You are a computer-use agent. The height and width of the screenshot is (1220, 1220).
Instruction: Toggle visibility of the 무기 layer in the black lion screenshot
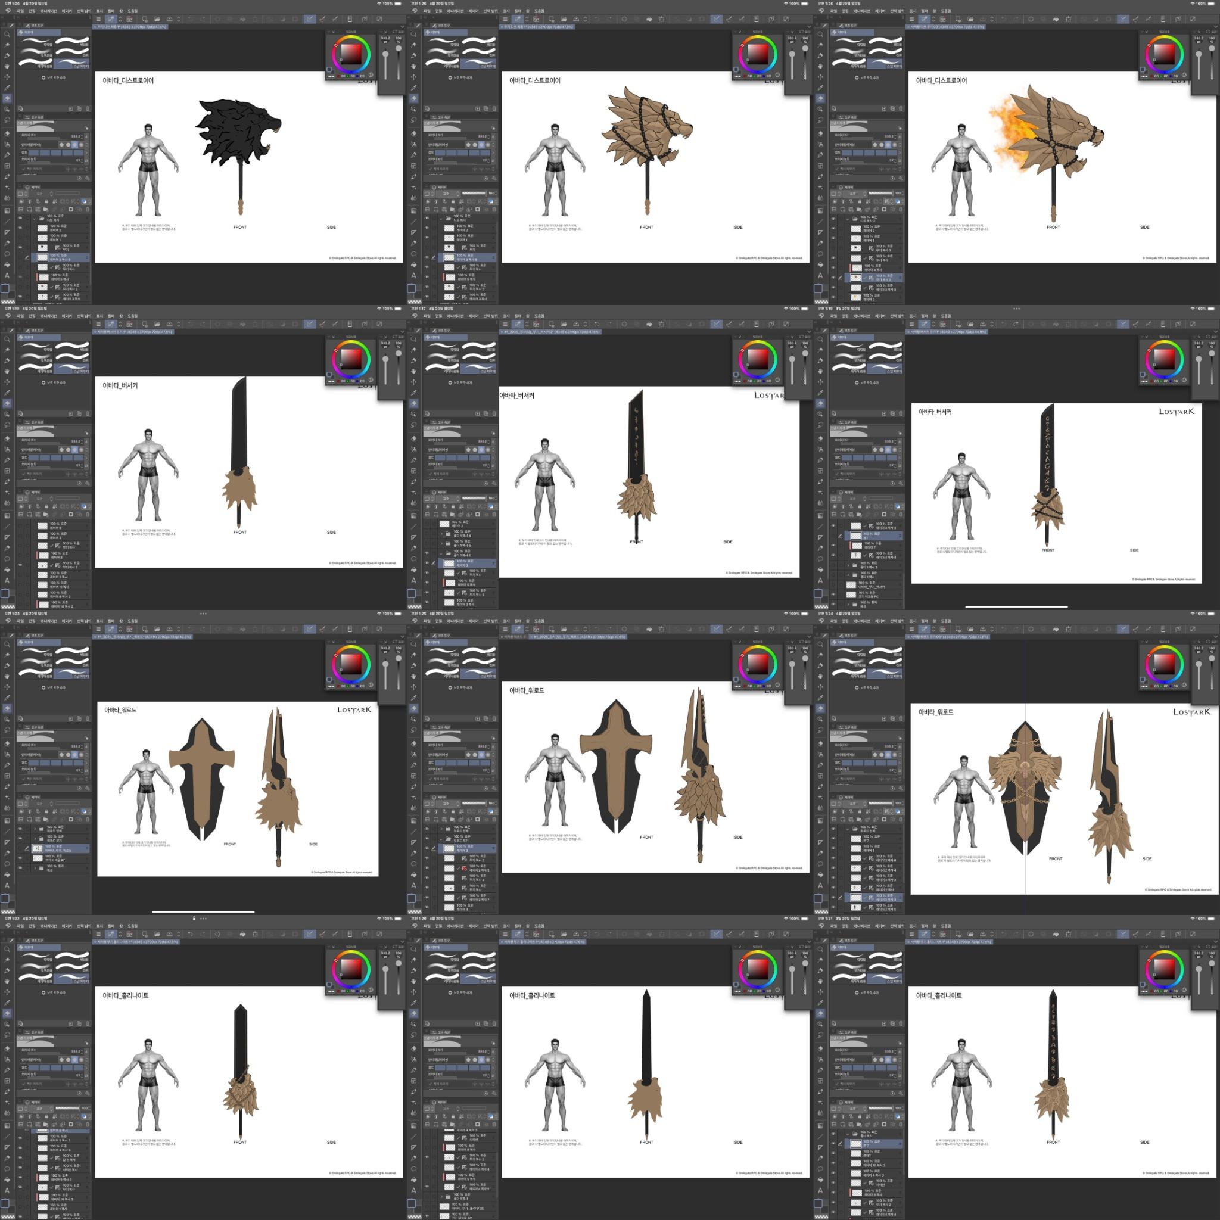(20, 248)
